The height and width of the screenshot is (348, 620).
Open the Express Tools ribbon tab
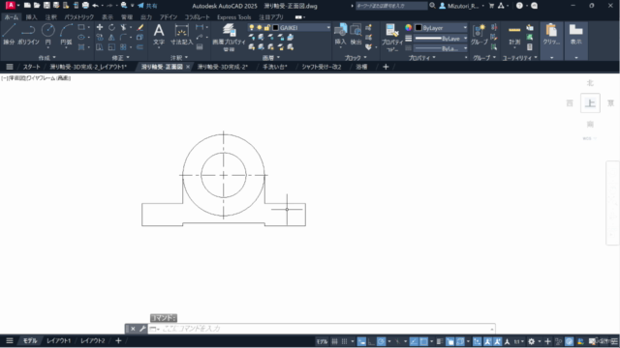click(233, 17)
